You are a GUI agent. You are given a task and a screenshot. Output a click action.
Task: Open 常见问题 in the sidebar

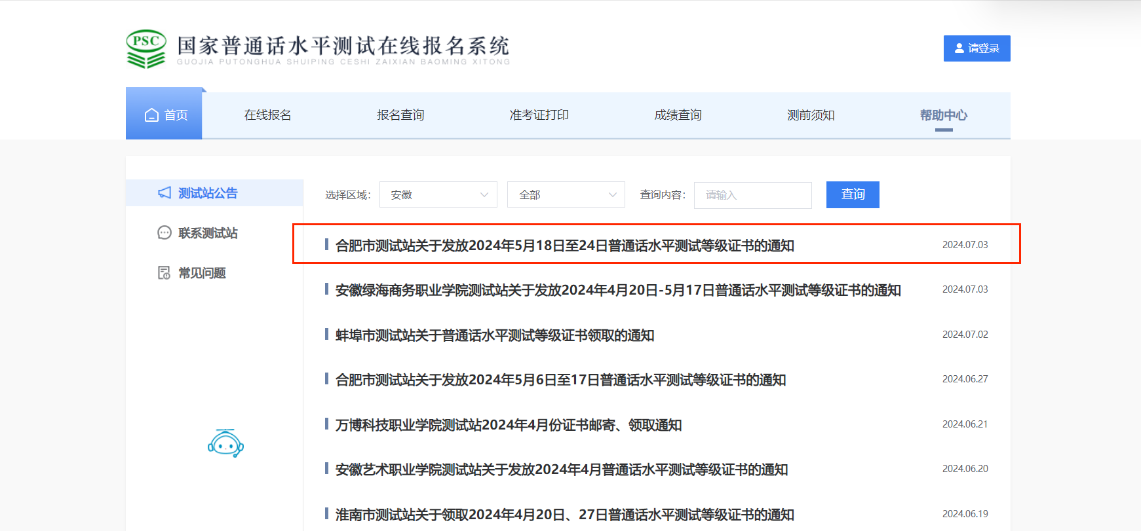(202, 273)
